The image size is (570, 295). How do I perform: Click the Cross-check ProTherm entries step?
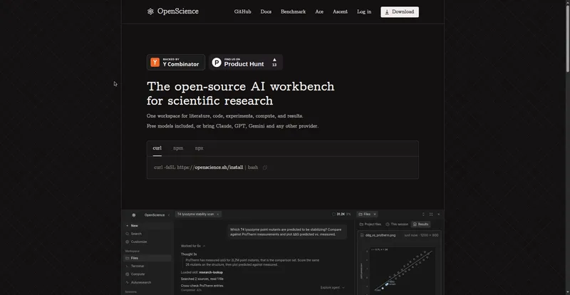pyautogui.click(x=202, y=286)
